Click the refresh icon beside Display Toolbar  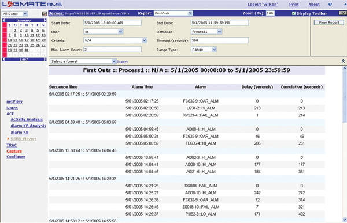coord(343,13)
